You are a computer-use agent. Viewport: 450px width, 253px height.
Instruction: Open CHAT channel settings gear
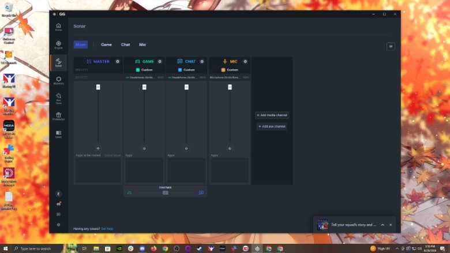(202, 62)
